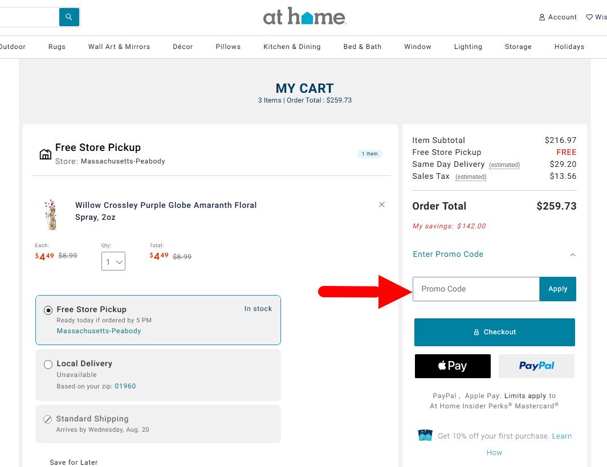Select the Free Store Pickup radio button
607x467 pixels.
tap(48, 310)
